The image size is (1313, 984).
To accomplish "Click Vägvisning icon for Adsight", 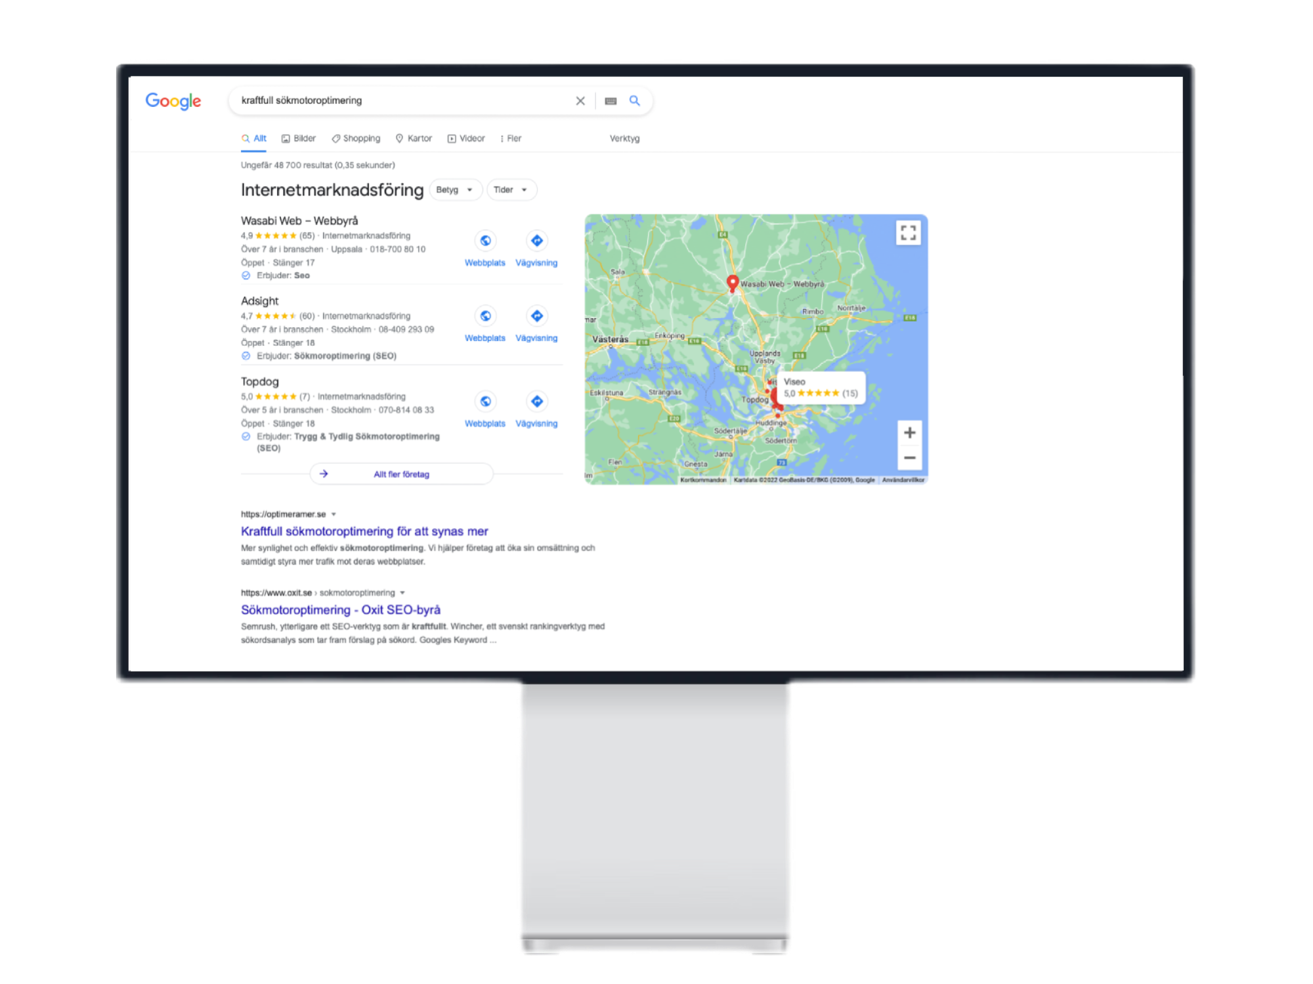I will click(536, 316).
